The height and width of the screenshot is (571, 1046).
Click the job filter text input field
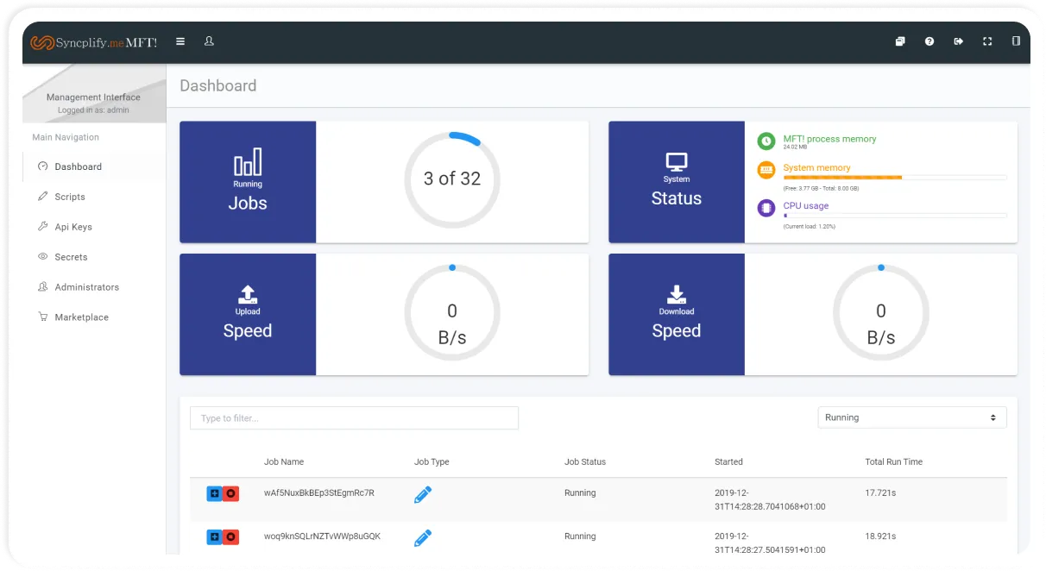click(x=354, y=417)
